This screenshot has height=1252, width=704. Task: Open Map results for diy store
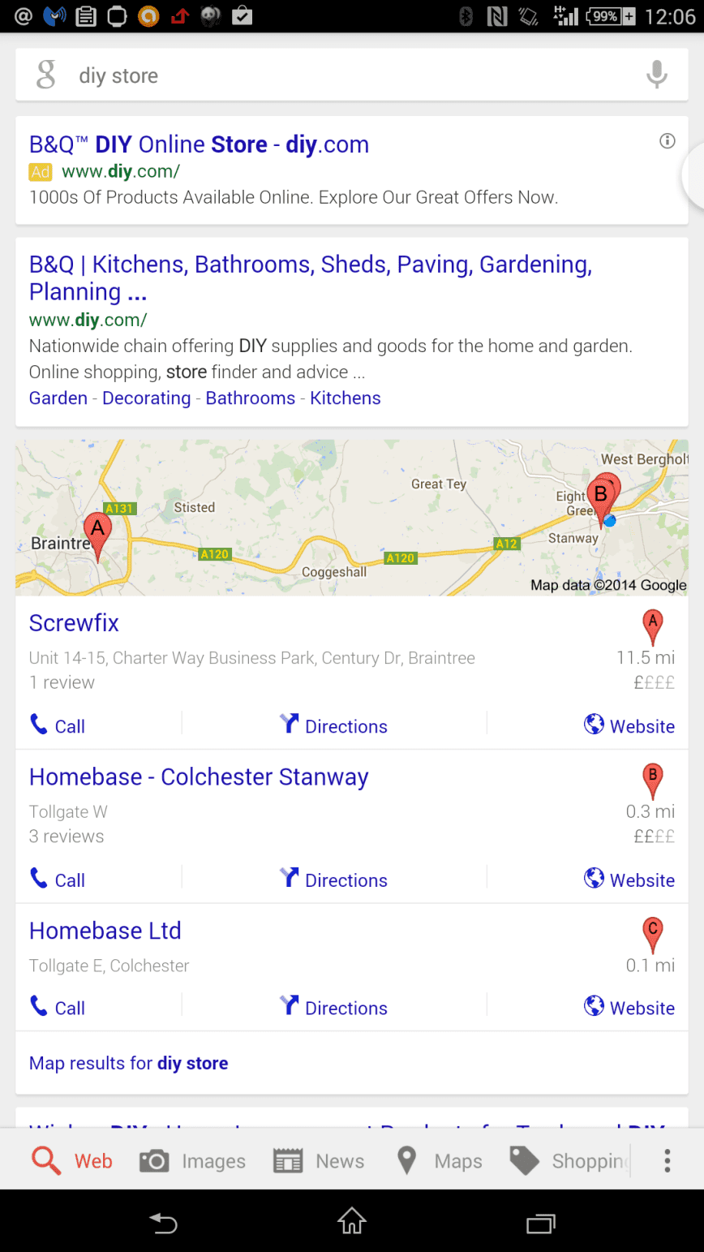(x=128, y=1063)
